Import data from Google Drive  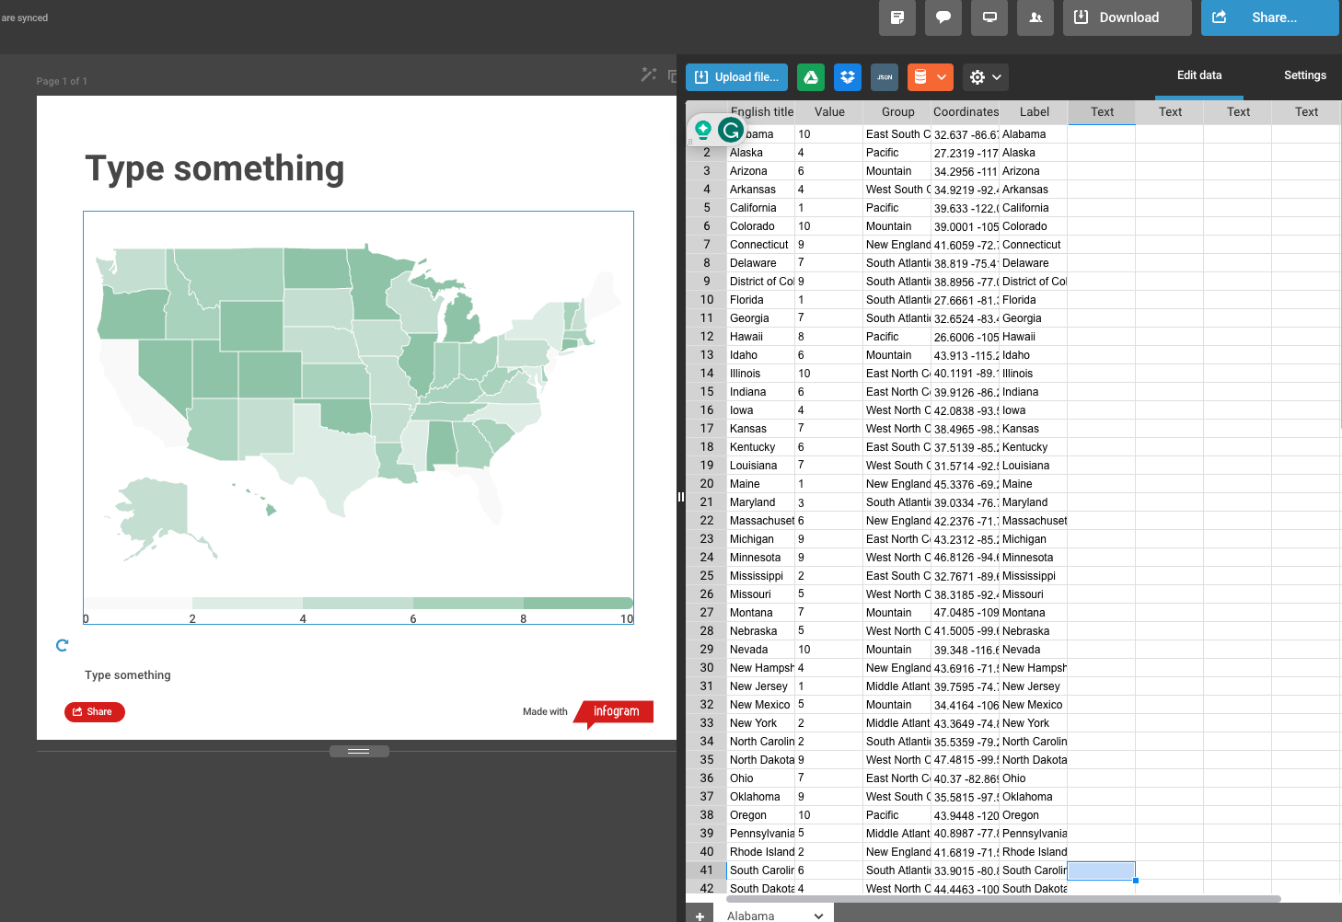click(811, 77)
